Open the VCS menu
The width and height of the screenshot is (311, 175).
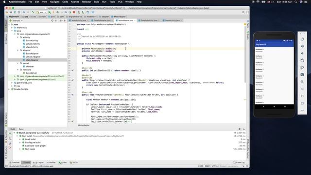coord(120,2)
